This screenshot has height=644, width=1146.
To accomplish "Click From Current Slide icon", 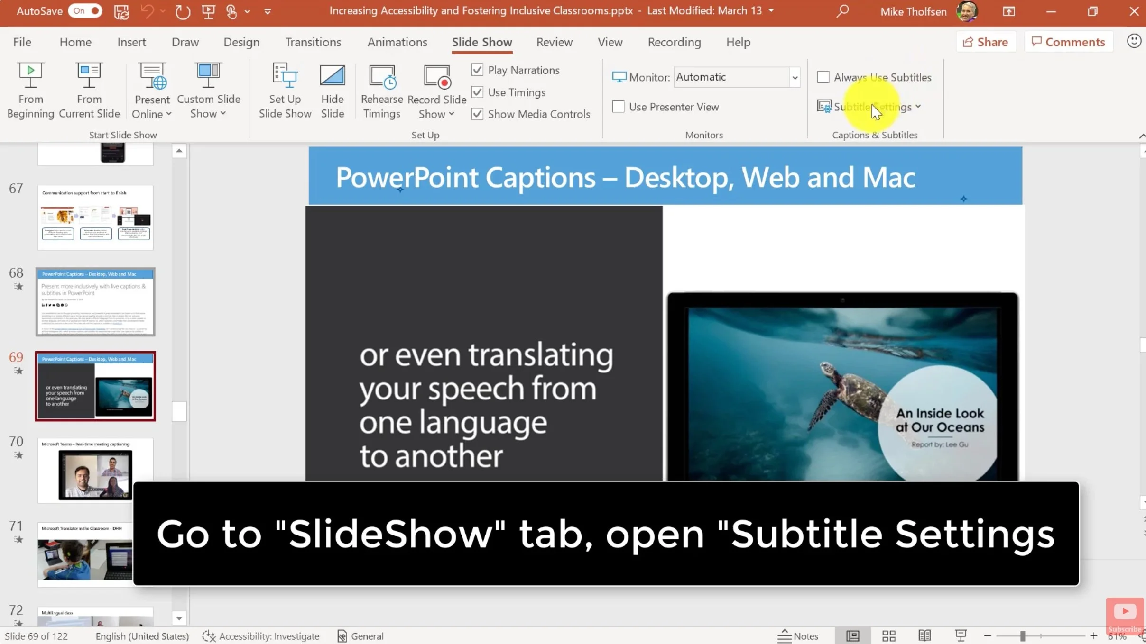I will click(89, 76).
